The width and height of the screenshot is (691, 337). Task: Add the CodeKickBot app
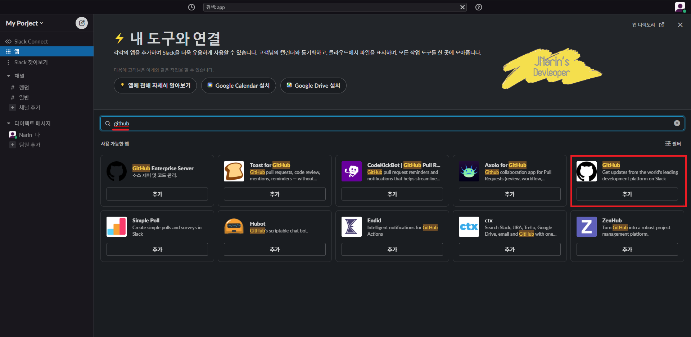pyautogui.click(x=392, y=194)
